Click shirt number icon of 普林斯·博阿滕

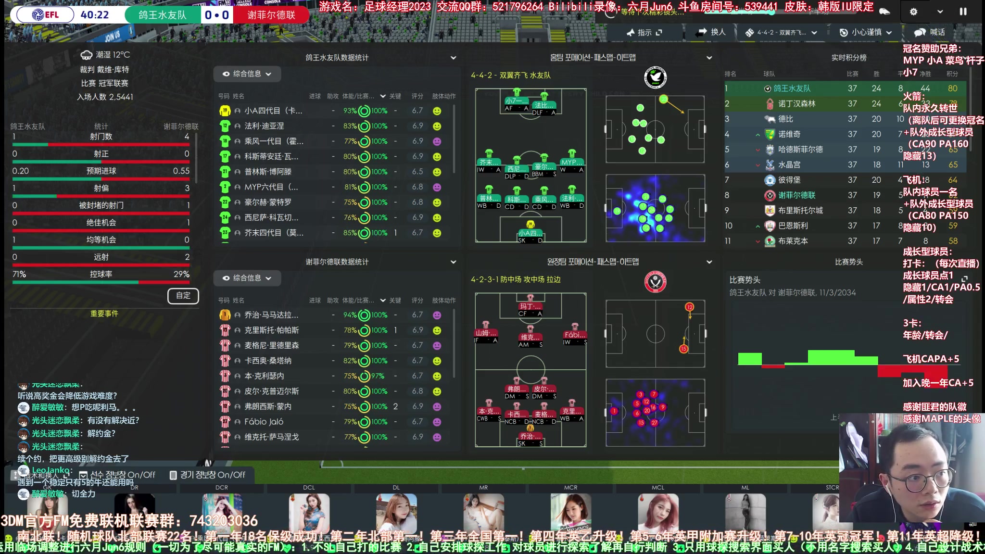click(225, 172)
